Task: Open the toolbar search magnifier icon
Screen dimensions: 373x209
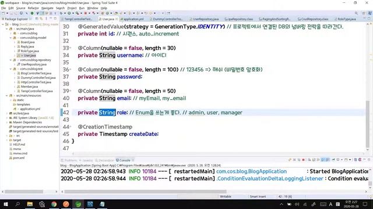Action: pyautogui.click(x=356, y=13)
